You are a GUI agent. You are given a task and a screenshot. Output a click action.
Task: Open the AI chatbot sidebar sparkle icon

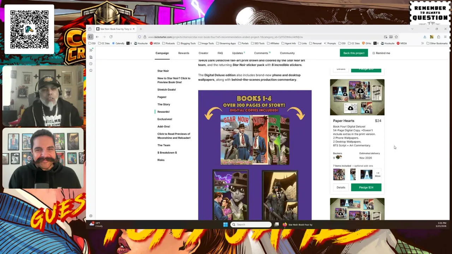[91, 50]
